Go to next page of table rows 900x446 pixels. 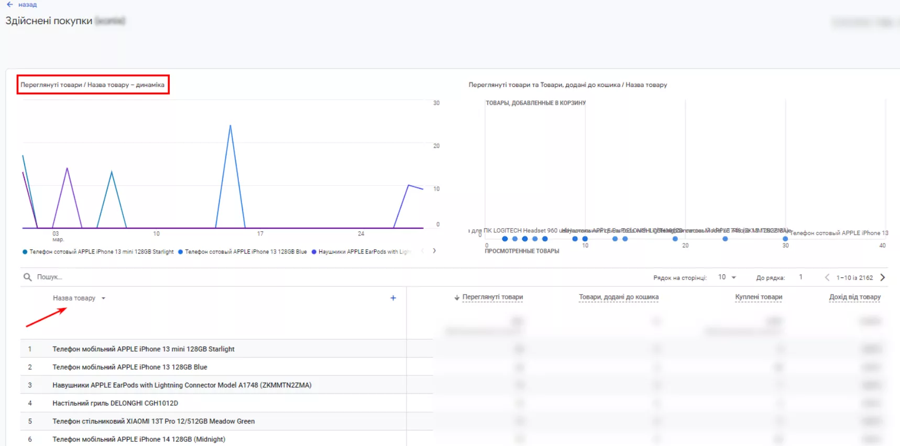pyautogui.click(x=882, y=277)
